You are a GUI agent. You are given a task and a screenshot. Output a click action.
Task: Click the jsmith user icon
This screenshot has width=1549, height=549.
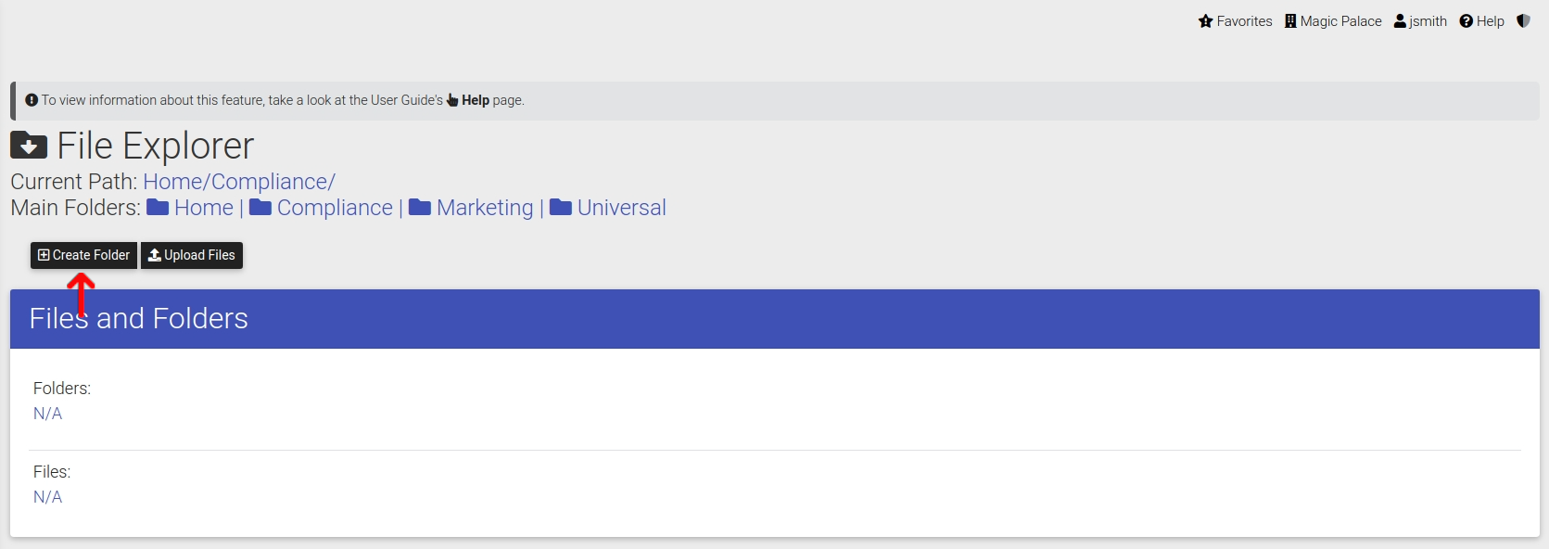tap(1400, 21)
